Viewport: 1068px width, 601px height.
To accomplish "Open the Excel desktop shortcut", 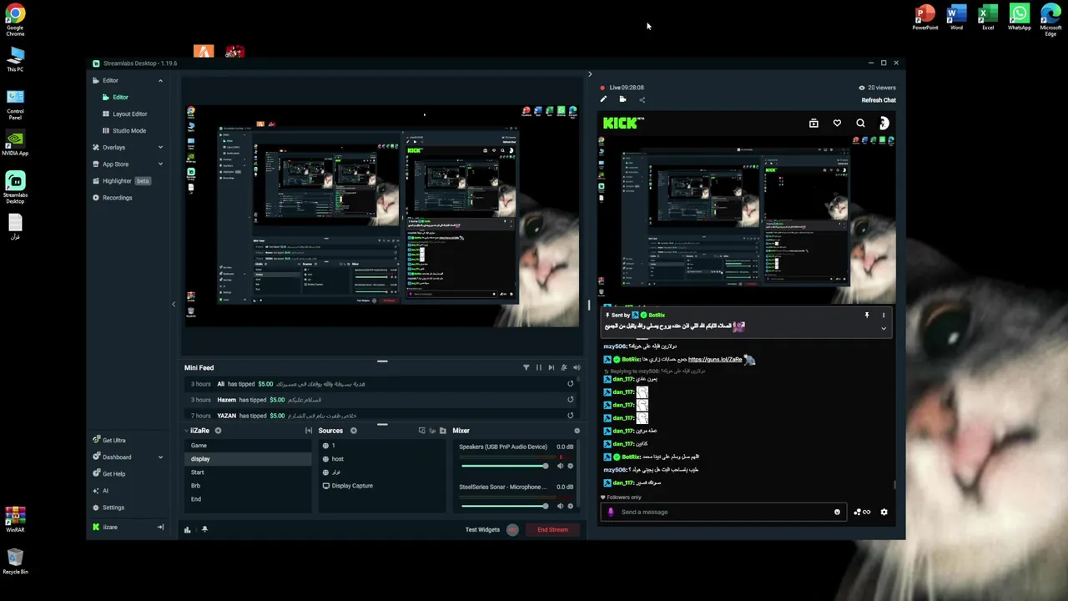I will [x=988, y=18].
